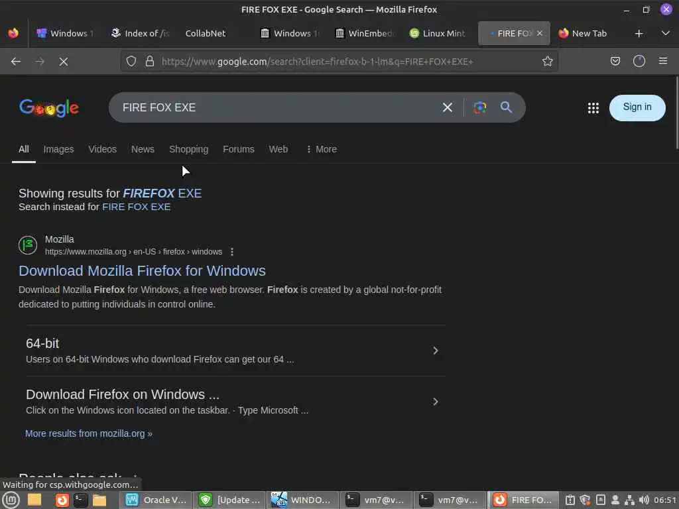Click the page vertical scrollbar
The image size is (679, 509).
[x=676, y=113]
